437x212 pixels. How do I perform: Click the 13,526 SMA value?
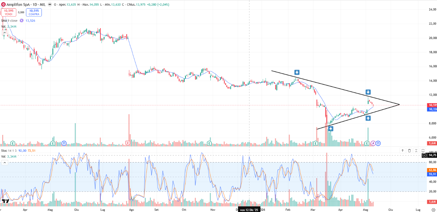(30, 21)
